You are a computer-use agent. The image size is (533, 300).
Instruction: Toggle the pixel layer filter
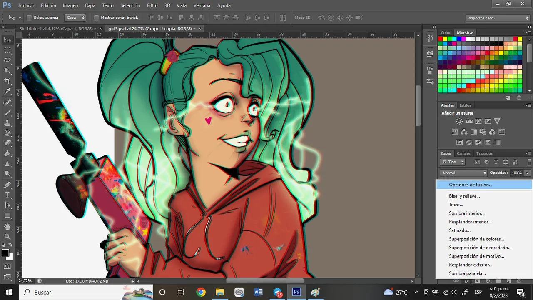(477, 162)
